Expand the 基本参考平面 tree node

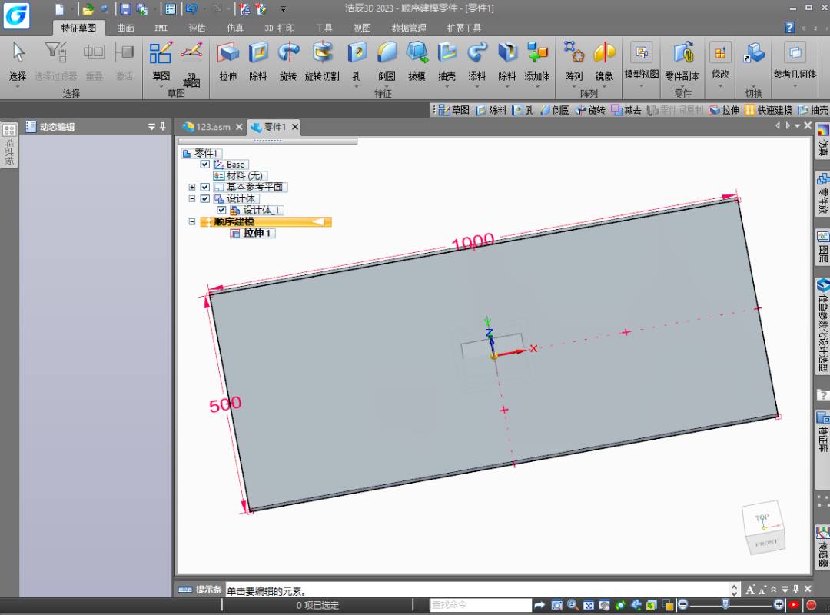tap(192, 188)
